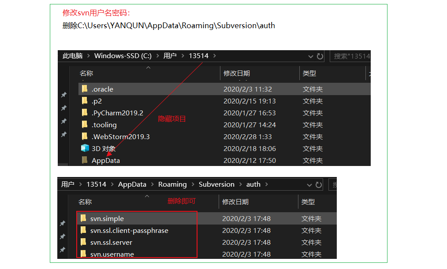Click the .oracle folder icon
Screen dimensions: 447x269
coord(85,89)
